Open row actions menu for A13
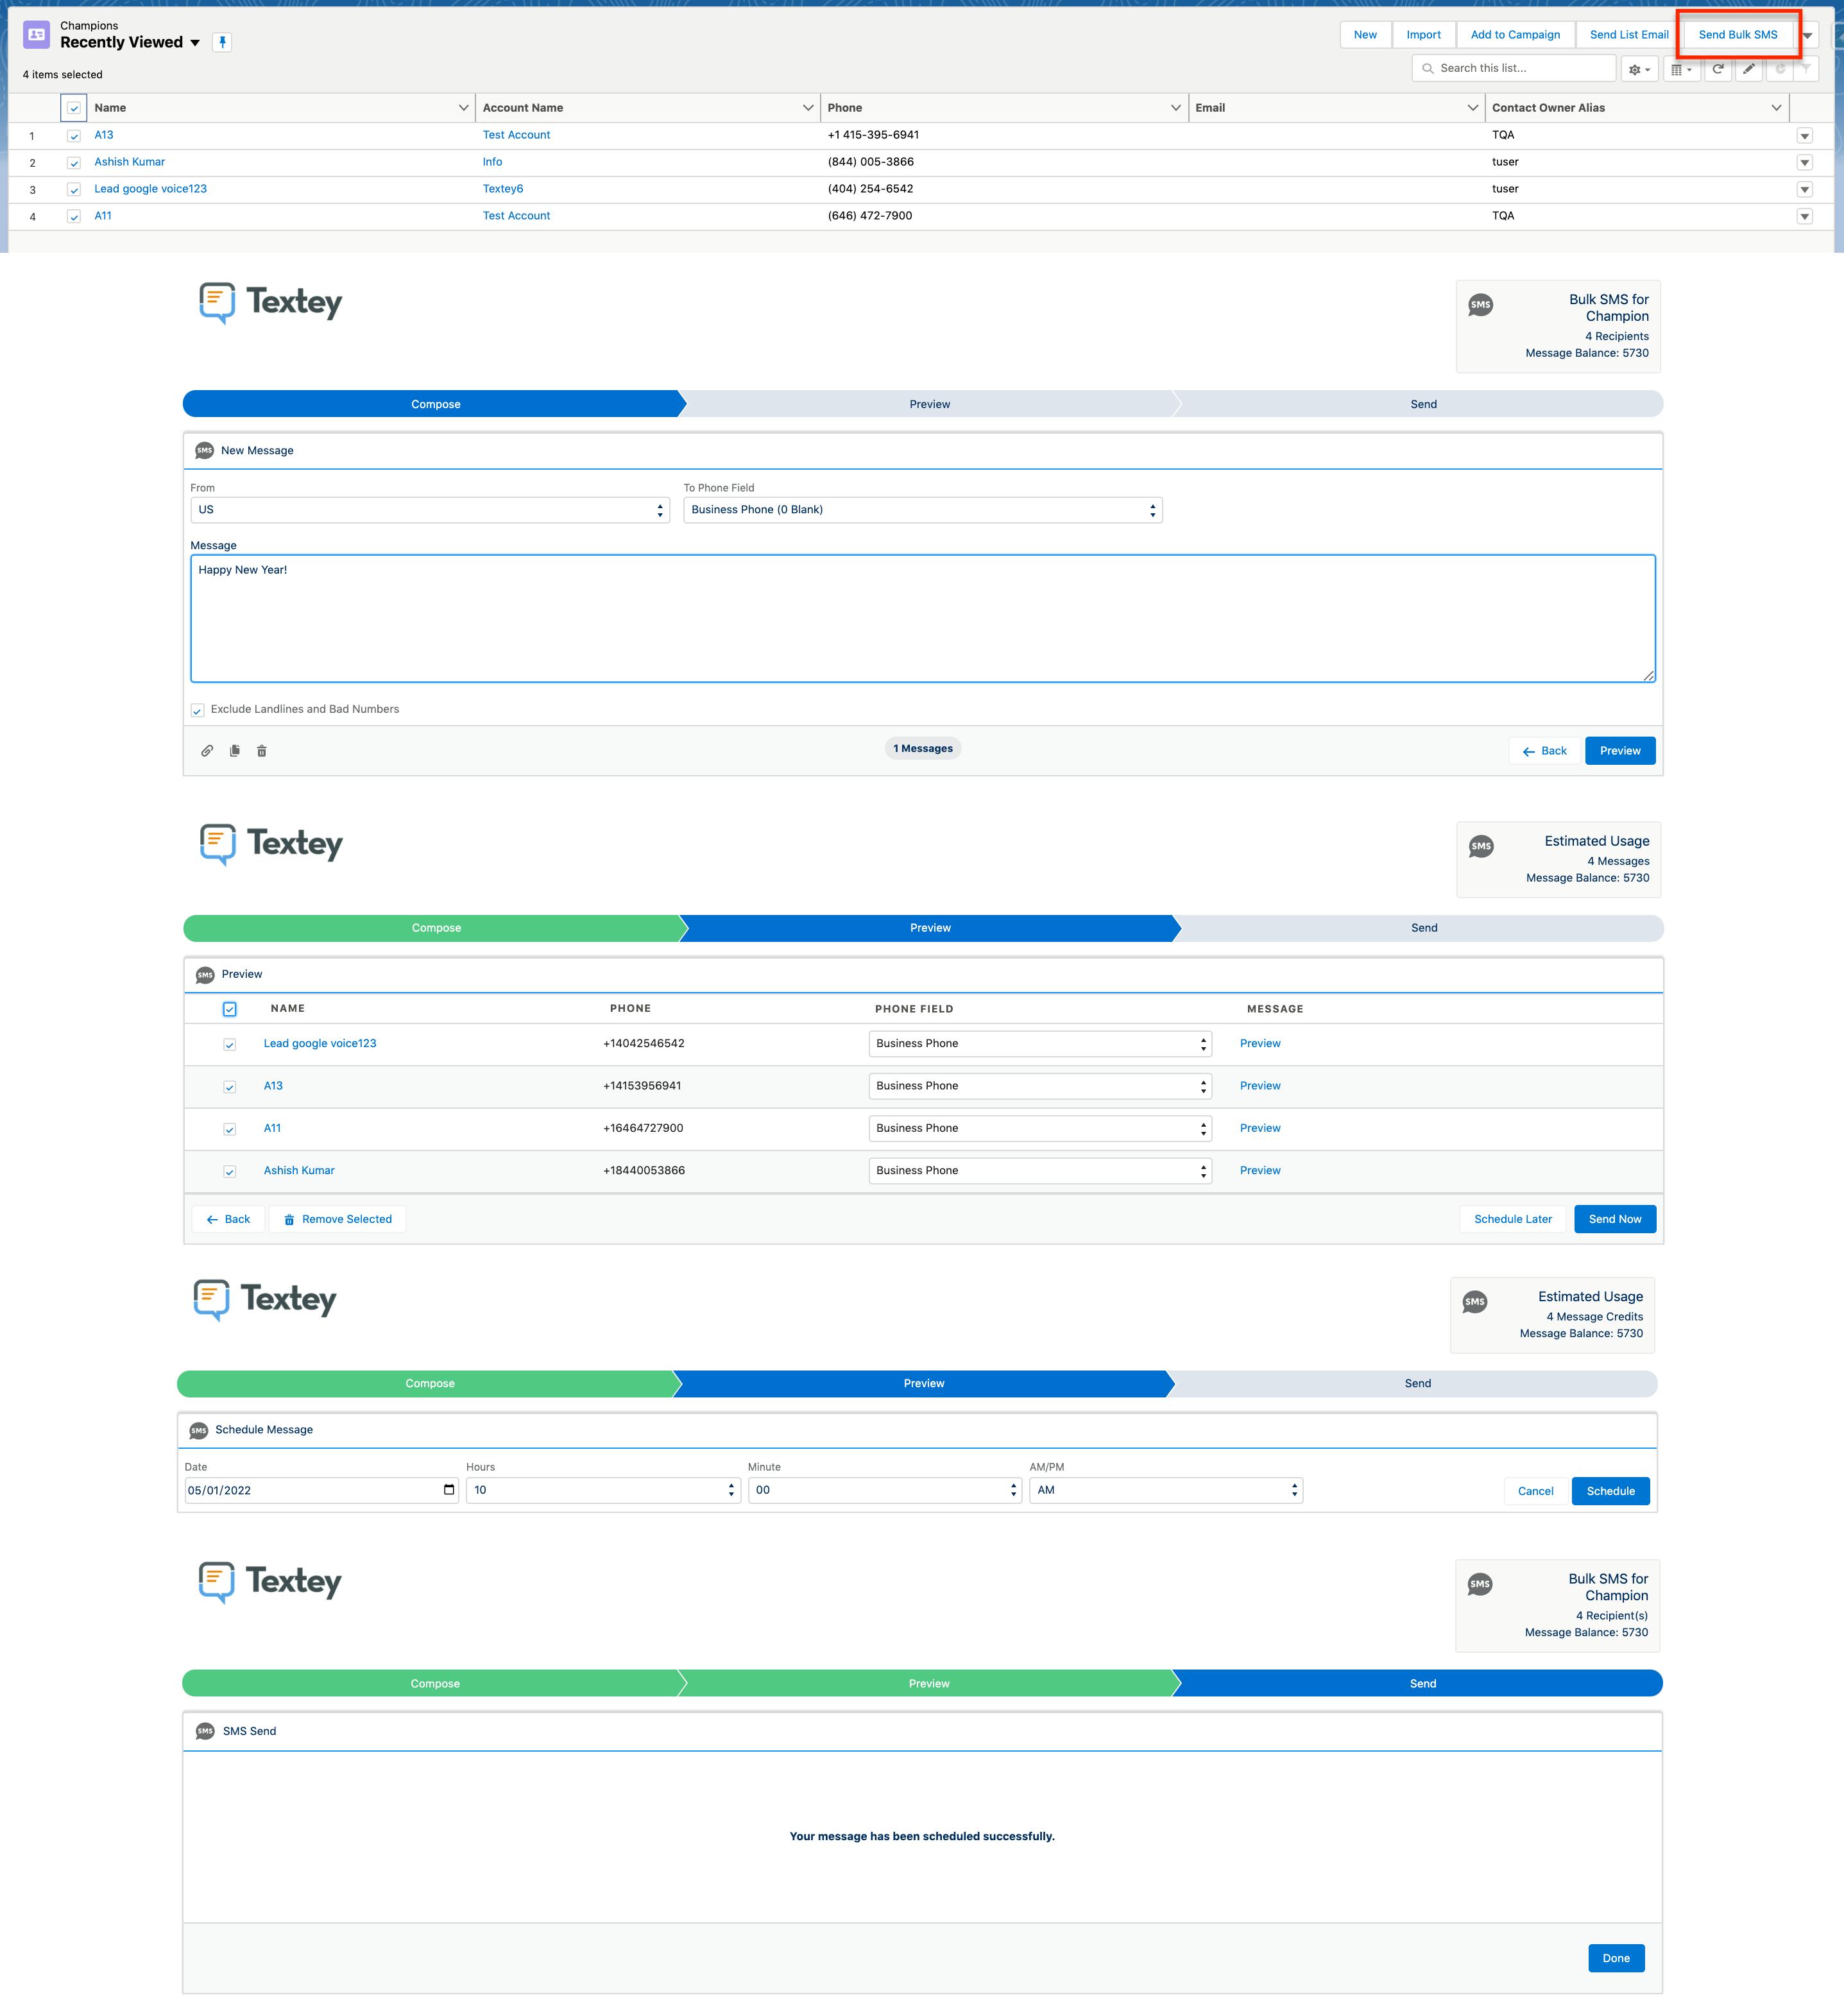The width and height of the screenshot is (1844, 2016). tap(1805, 135)
